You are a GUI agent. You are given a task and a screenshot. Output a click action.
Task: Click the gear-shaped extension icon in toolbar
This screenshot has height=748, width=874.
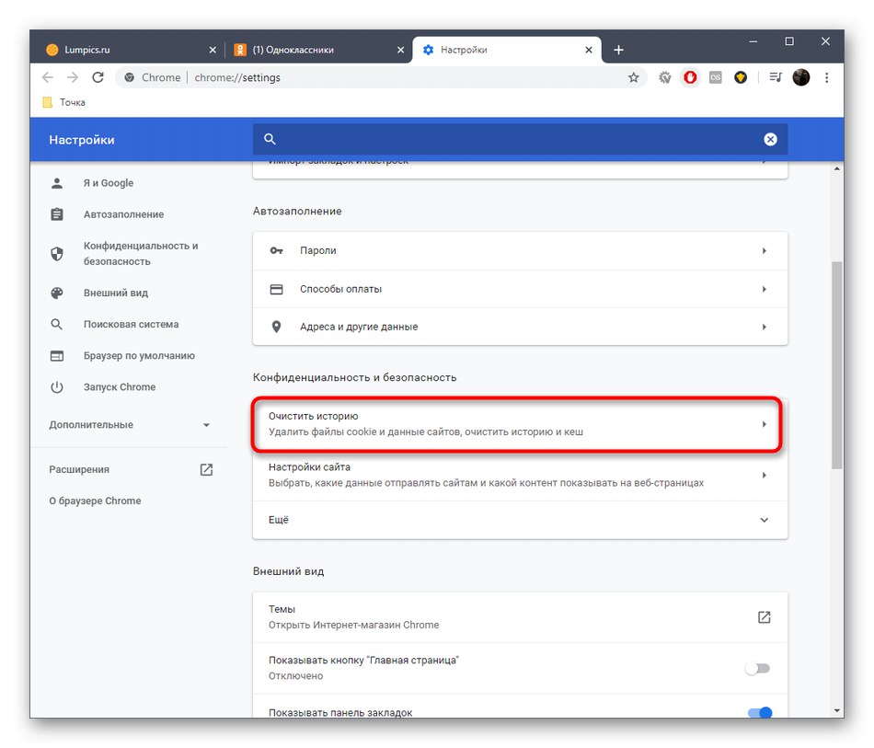point(664,77)
